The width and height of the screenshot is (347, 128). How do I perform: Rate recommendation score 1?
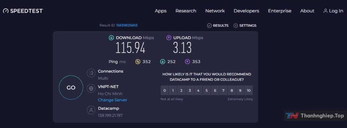173,90
